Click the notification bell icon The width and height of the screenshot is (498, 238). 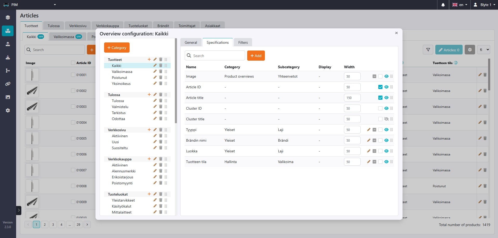443,5
